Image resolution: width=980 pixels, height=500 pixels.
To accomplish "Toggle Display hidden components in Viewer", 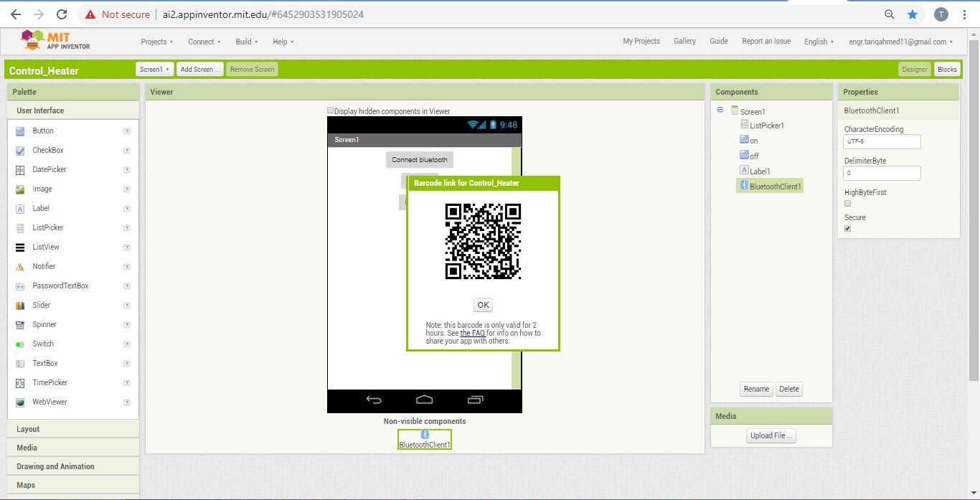I will [331, 110].
